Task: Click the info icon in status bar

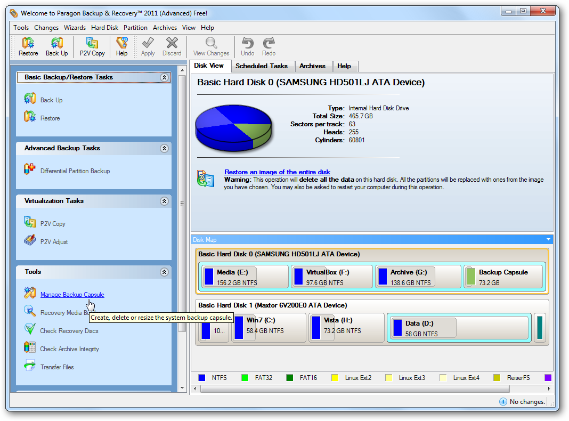Action: click(x=503, y=401)
